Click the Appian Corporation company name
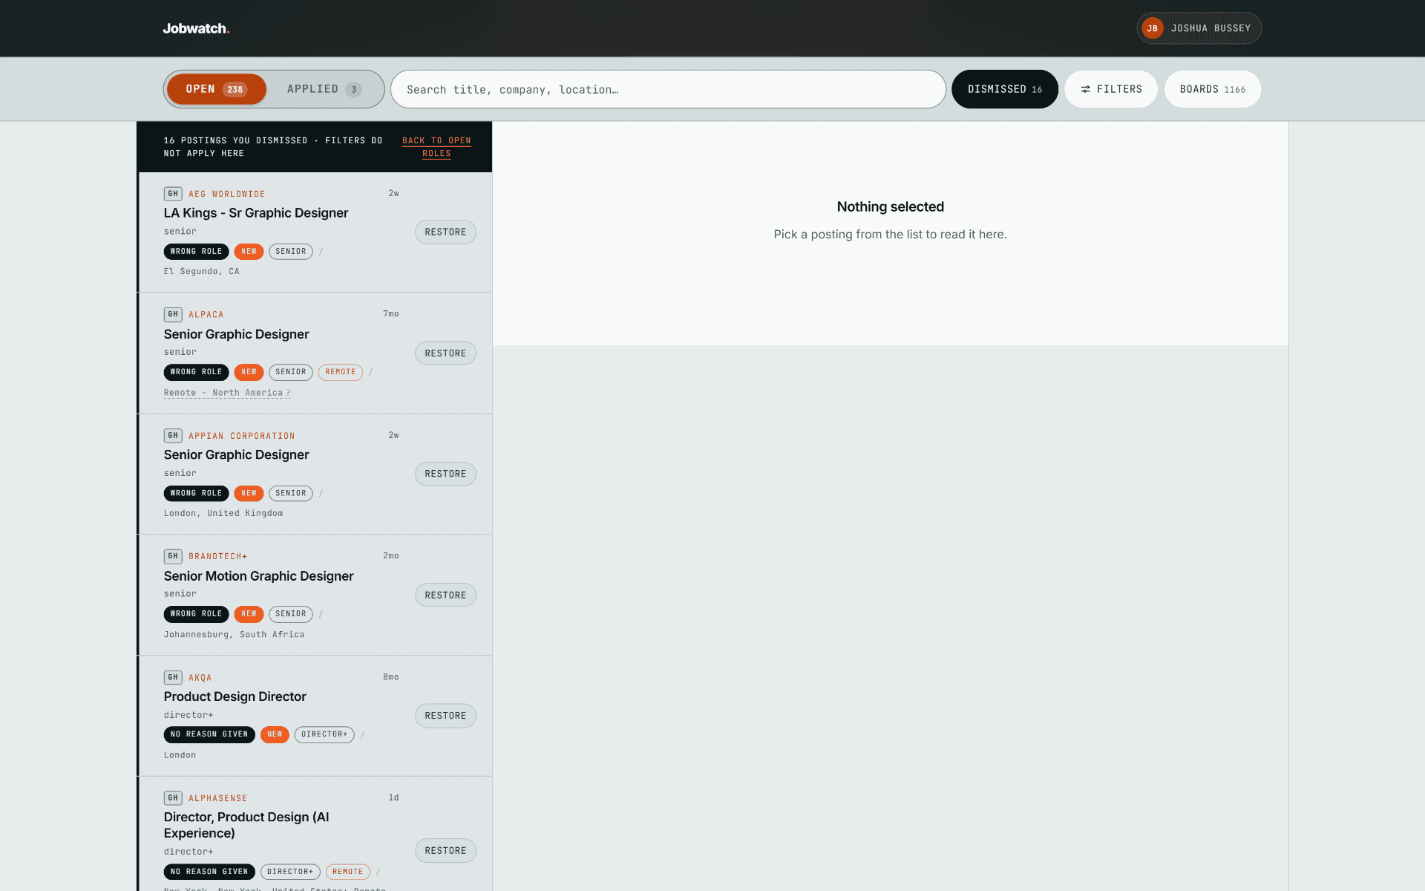Screen dimensions: 1425x891 [241, 436]
